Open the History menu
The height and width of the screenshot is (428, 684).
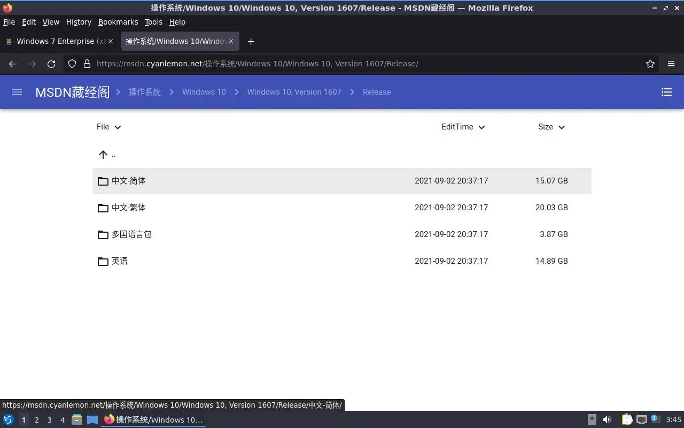pos(79,22)
